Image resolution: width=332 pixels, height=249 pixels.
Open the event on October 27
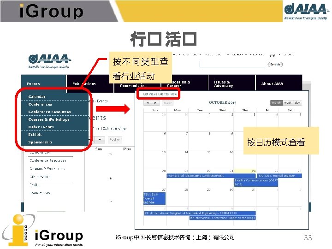tap(154, 198)
